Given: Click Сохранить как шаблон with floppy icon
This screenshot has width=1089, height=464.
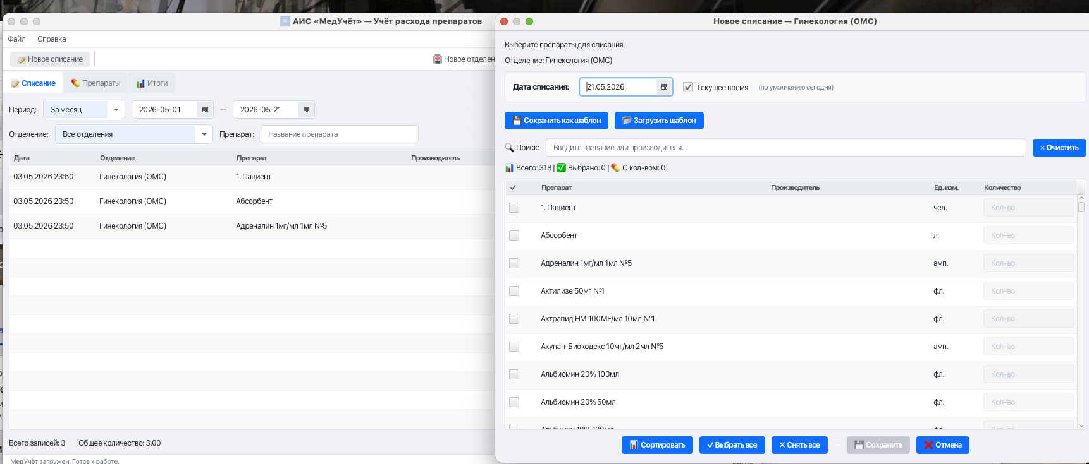Looking at the screenshot, I should tap(557, 121).
